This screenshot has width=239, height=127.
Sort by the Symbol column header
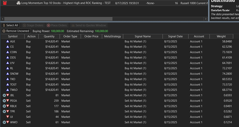coord(13,37)
